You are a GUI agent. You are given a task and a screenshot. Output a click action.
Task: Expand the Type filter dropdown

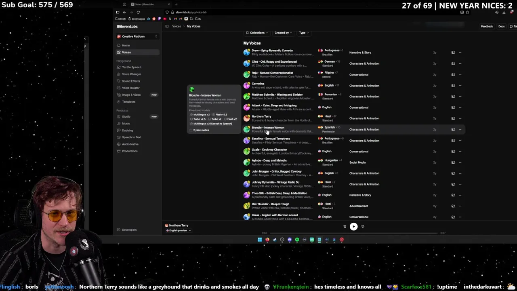pyautogui.click(x=304, y=33)
